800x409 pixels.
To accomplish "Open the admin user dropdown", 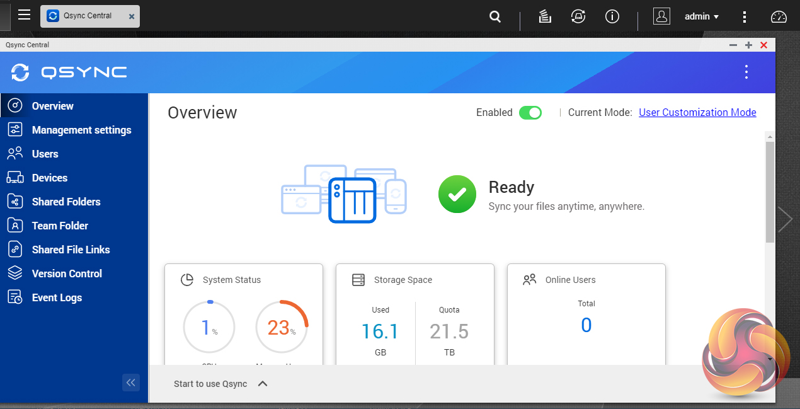I will click(x=702, y=17).
